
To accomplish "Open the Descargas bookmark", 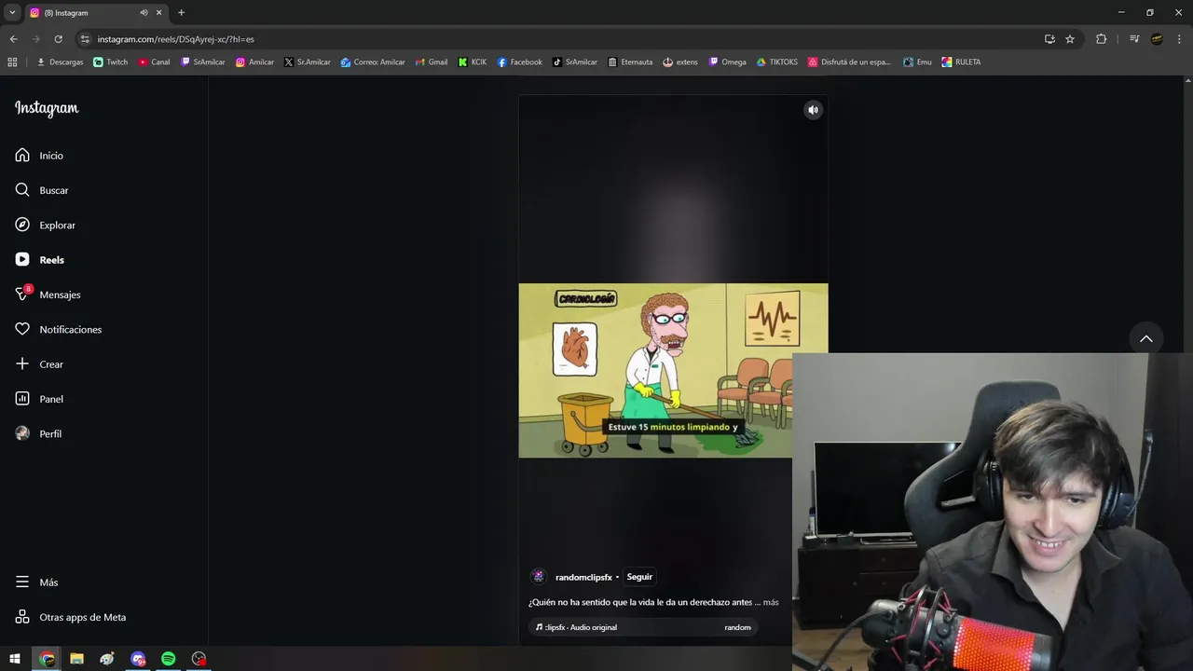I will coord(60,62).
